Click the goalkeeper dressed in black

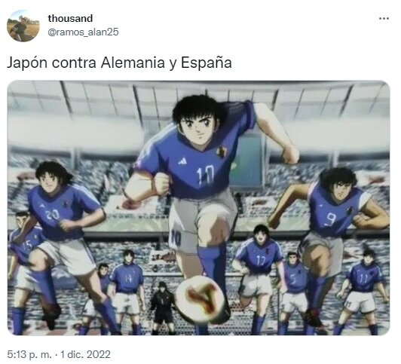(162, 308)
